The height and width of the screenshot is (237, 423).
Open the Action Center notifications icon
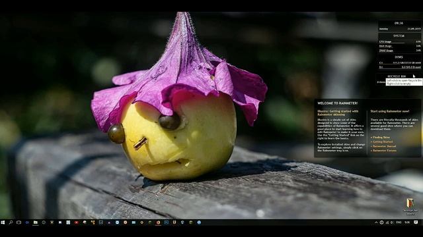pyautogui.click(x=416, y=223)
